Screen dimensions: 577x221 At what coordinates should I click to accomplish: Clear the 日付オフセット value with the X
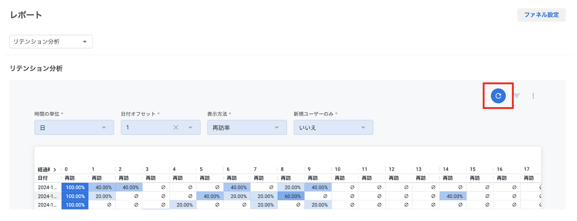click(x=176, y=127)
